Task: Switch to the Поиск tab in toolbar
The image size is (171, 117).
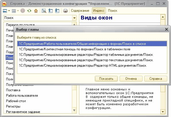Action: pos(113,11)
